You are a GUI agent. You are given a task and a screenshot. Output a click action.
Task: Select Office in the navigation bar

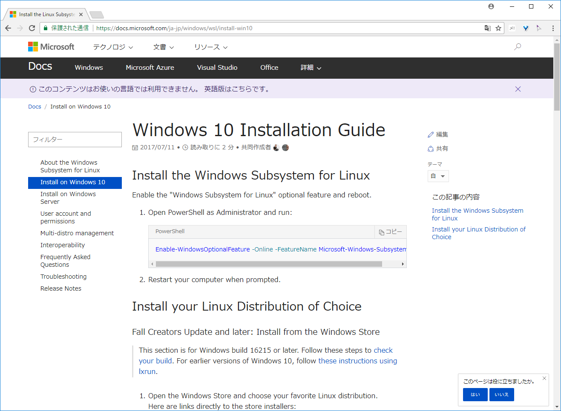tap(269, 68)
